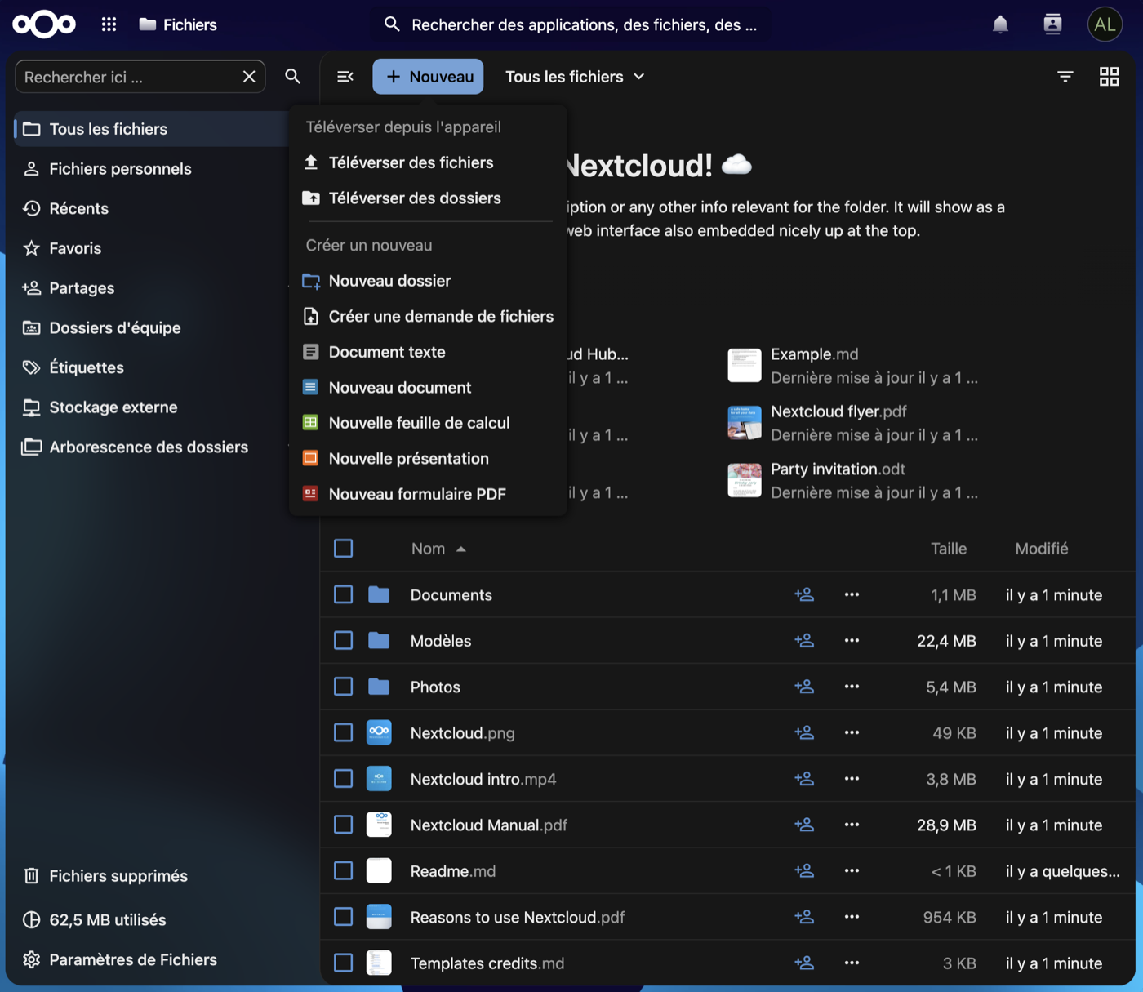Collapse the navigation sidebar
1143x992 pixels.
tap(345, 77)
